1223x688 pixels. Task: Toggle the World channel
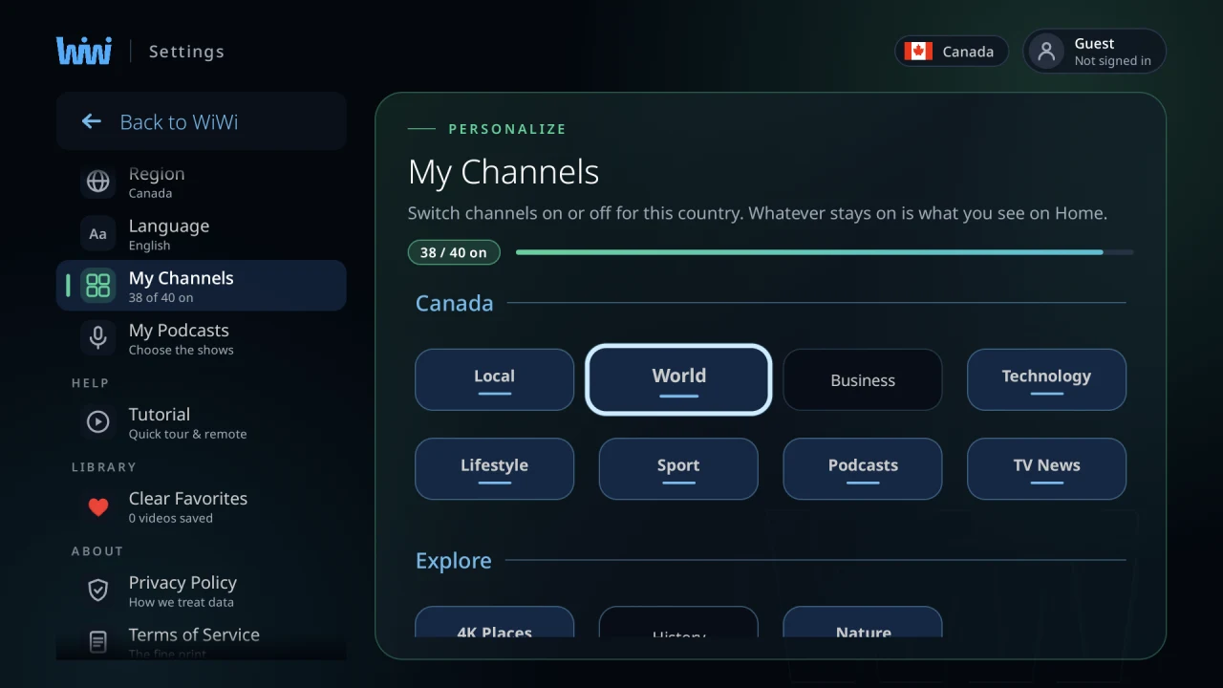tap(678, 379)
